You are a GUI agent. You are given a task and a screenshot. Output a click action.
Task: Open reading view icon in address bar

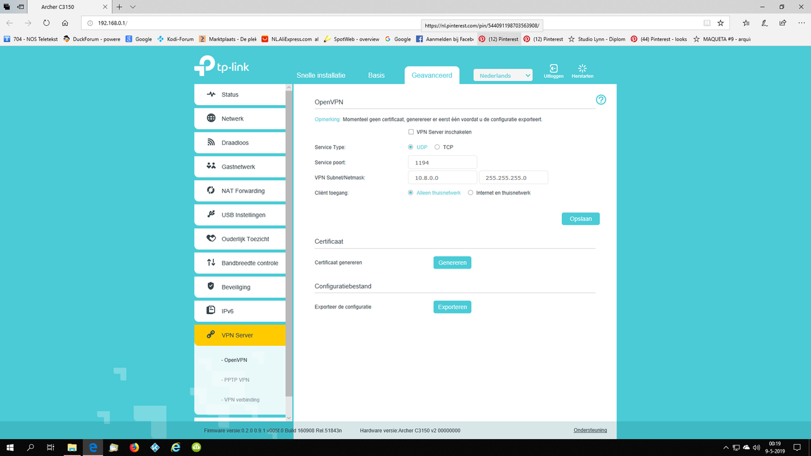point(706,23)
